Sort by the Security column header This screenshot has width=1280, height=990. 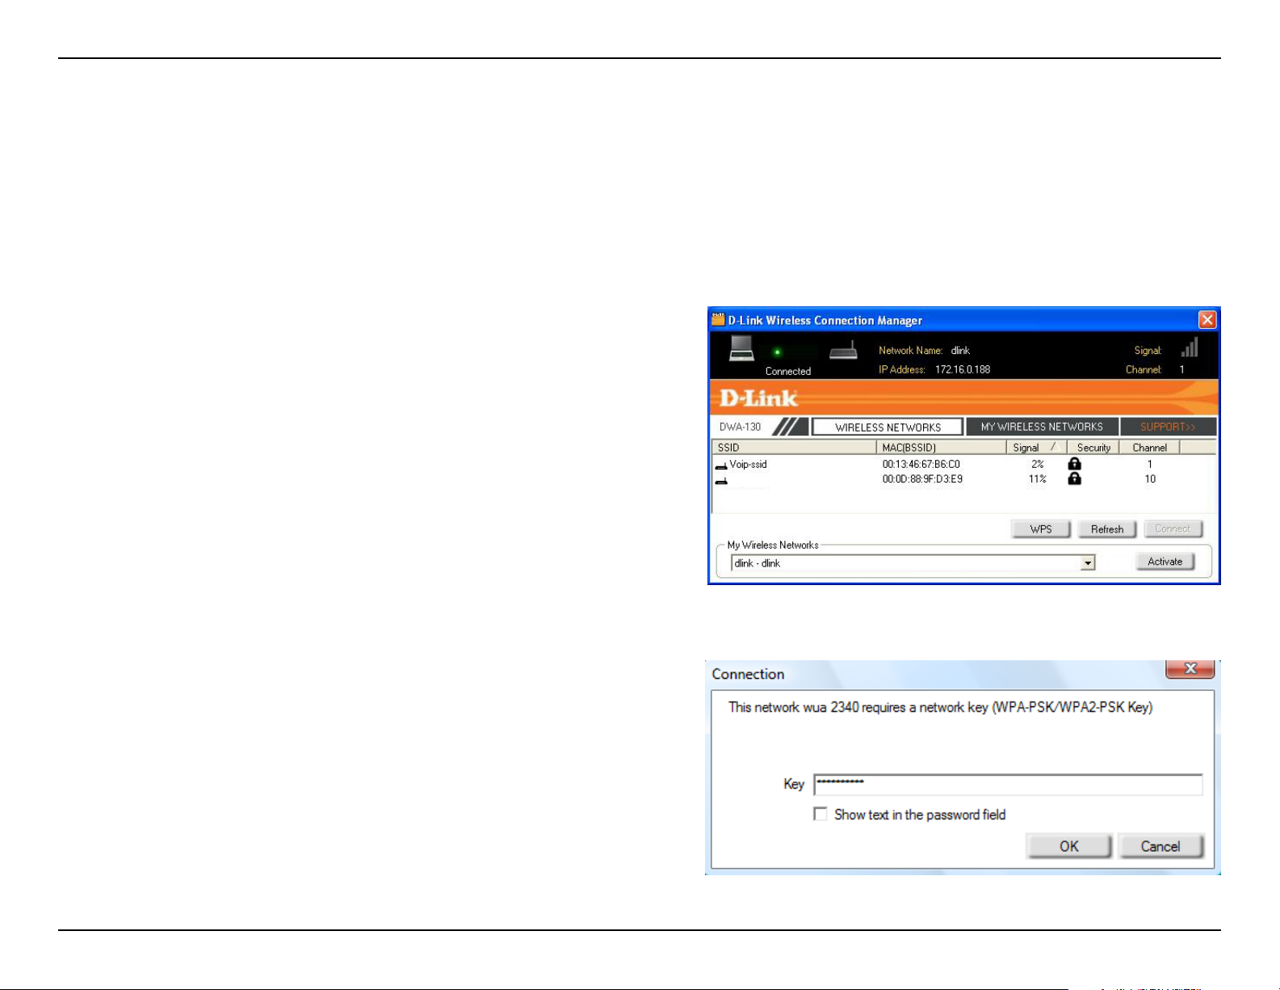click(1093, 447)
